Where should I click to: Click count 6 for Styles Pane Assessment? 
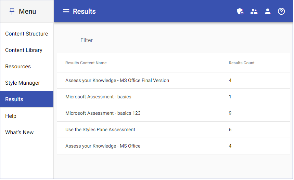(230, 130)
